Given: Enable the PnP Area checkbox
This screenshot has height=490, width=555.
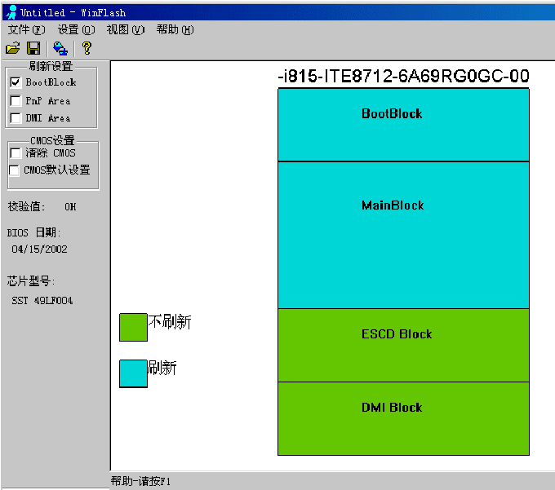Looking at the screenshot, I should 16,101.
